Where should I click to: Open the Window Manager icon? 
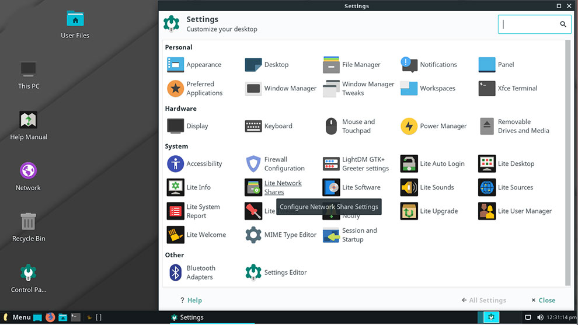pyautogui.click(x=253, y=89)
